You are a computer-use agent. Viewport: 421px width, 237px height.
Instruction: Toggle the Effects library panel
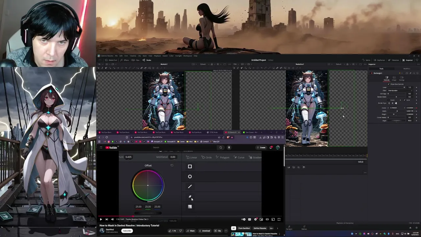[124, 60]
